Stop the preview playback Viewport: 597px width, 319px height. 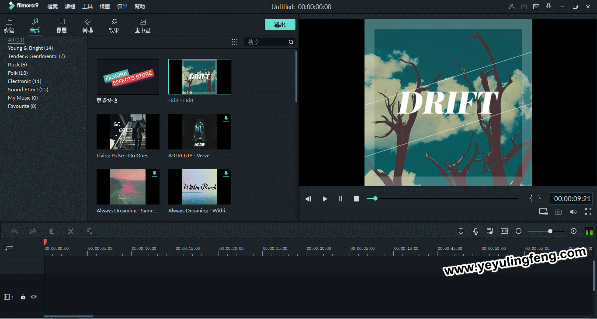357,199
